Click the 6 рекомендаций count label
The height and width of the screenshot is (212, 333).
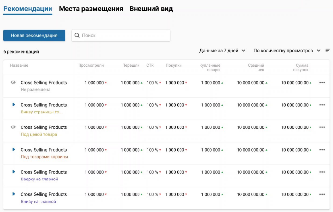pos(21,52)
